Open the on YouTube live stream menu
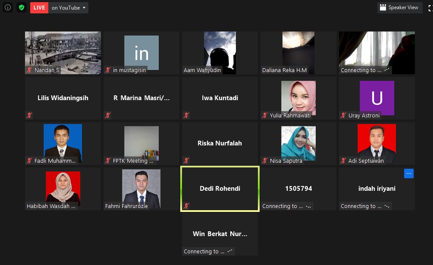Image resolution: width=433 pixels, height=265 pixels. (x=68, y=8)
